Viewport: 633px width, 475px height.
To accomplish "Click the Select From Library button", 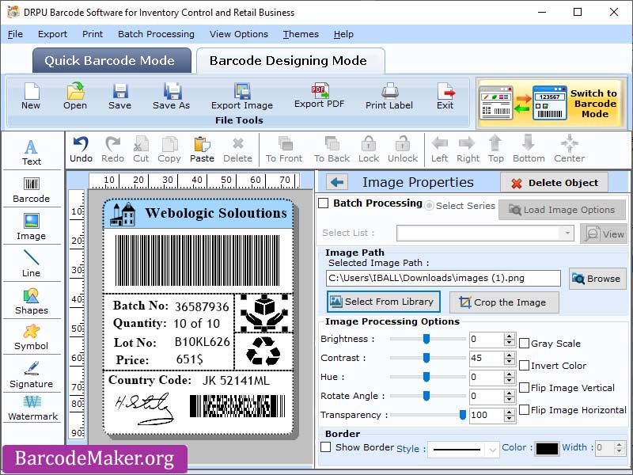I will [383, 302].
